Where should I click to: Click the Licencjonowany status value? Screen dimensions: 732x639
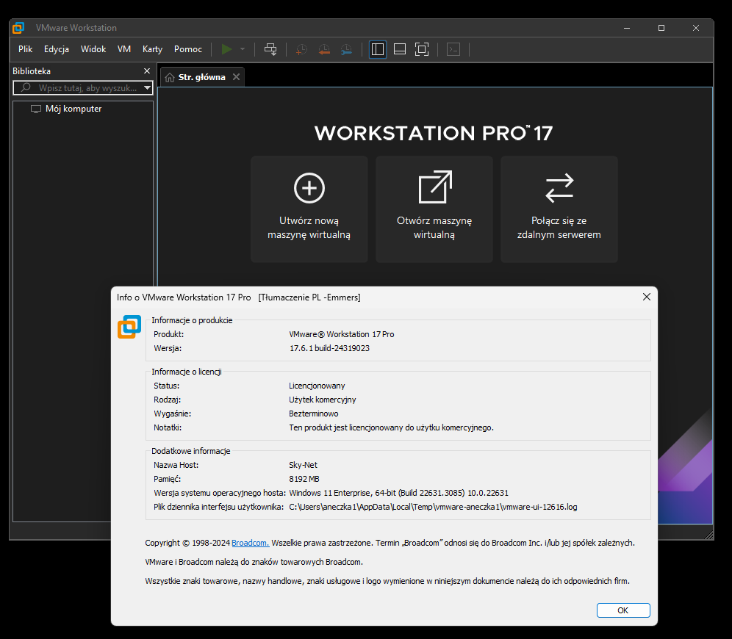[x=317, y=386]
